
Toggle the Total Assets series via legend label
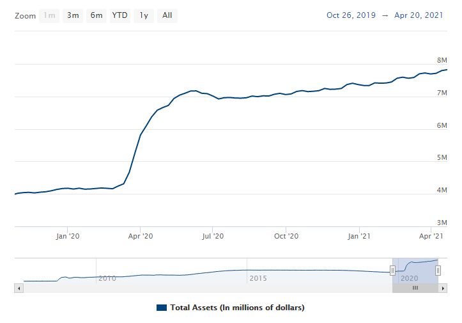pyautogui.click(x=237, y=308)
